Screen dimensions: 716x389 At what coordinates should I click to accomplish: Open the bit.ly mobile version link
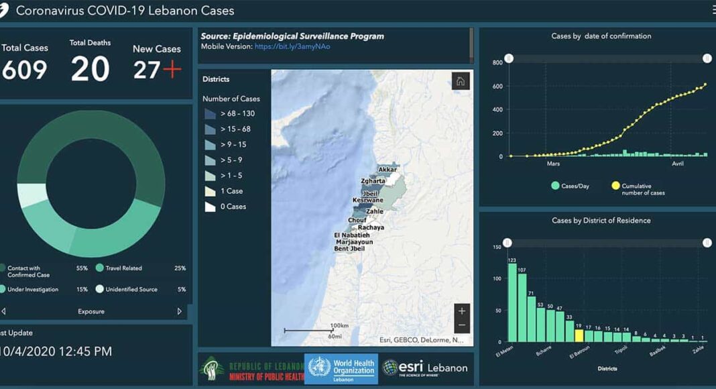pos(292,47)
